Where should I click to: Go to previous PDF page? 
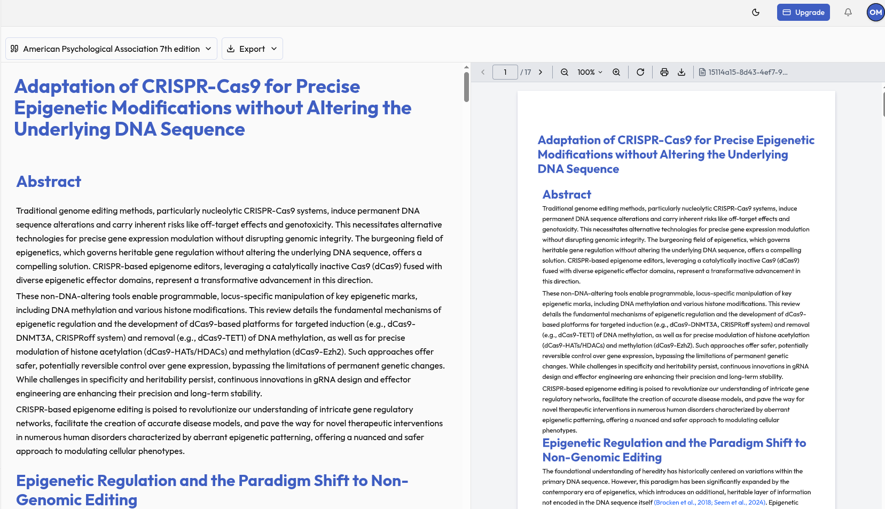click(x=483, y=72)
